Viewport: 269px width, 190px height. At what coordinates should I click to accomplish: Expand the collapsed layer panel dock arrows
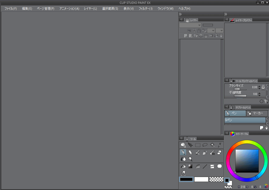click(x=180, y=14)
